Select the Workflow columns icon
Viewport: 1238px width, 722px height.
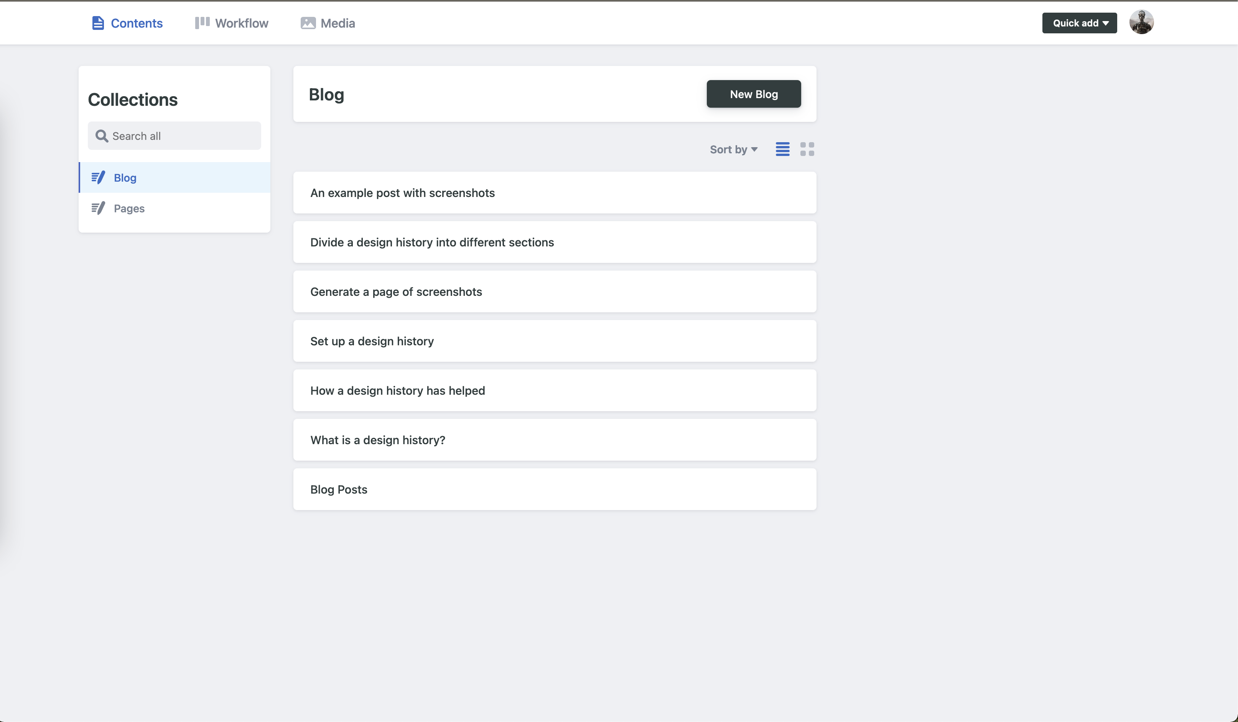201,23
